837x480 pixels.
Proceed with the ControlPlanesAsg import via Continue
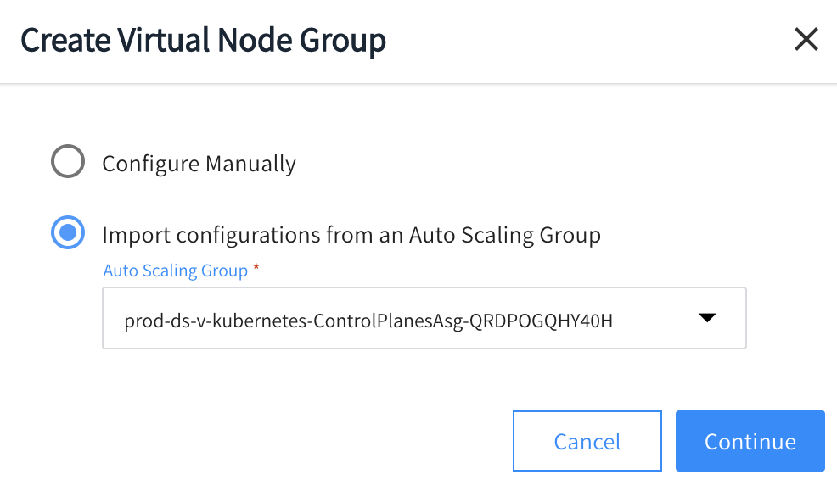pyautogui.click(x=750, y=441)
